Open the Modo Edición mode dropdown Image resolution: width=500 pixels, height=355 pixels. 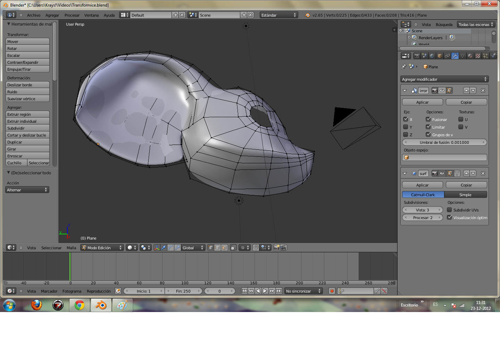point(102,248)
